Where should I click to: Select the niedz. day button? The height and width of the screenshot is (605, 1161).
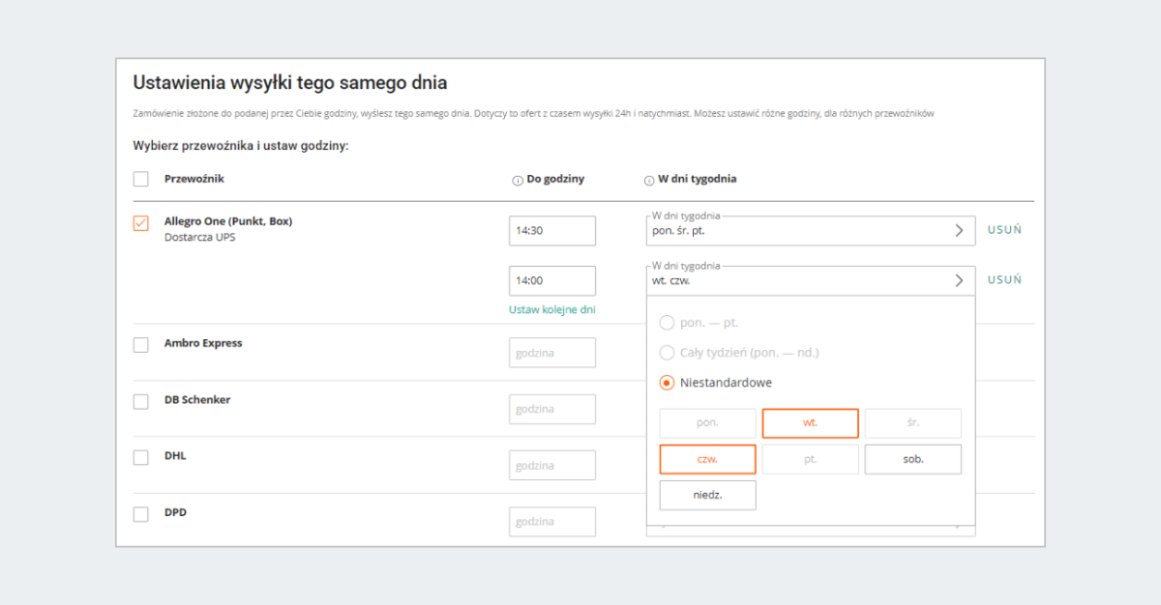click(707, 495)
